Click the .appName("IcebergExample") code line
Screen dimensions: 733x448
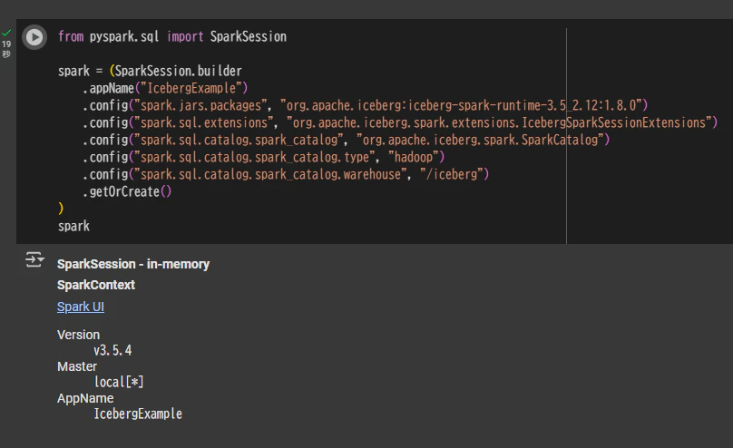(165, 88)
